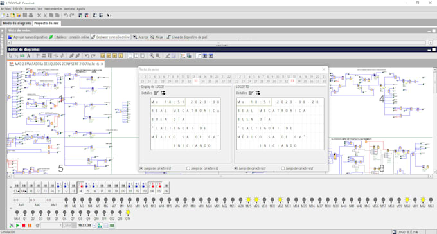437x234 pixels.
Task: Toggle input switch I4
Action: pos(81,187)
